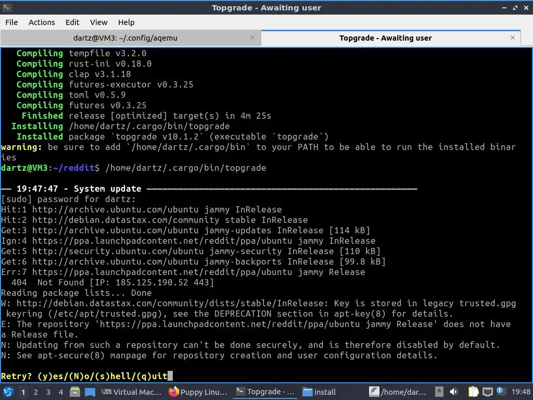Click the 'Ign:4 ppa.launchpadcontent.net' line
Viewport: 533px width, 400px height.
pos(188,241)
